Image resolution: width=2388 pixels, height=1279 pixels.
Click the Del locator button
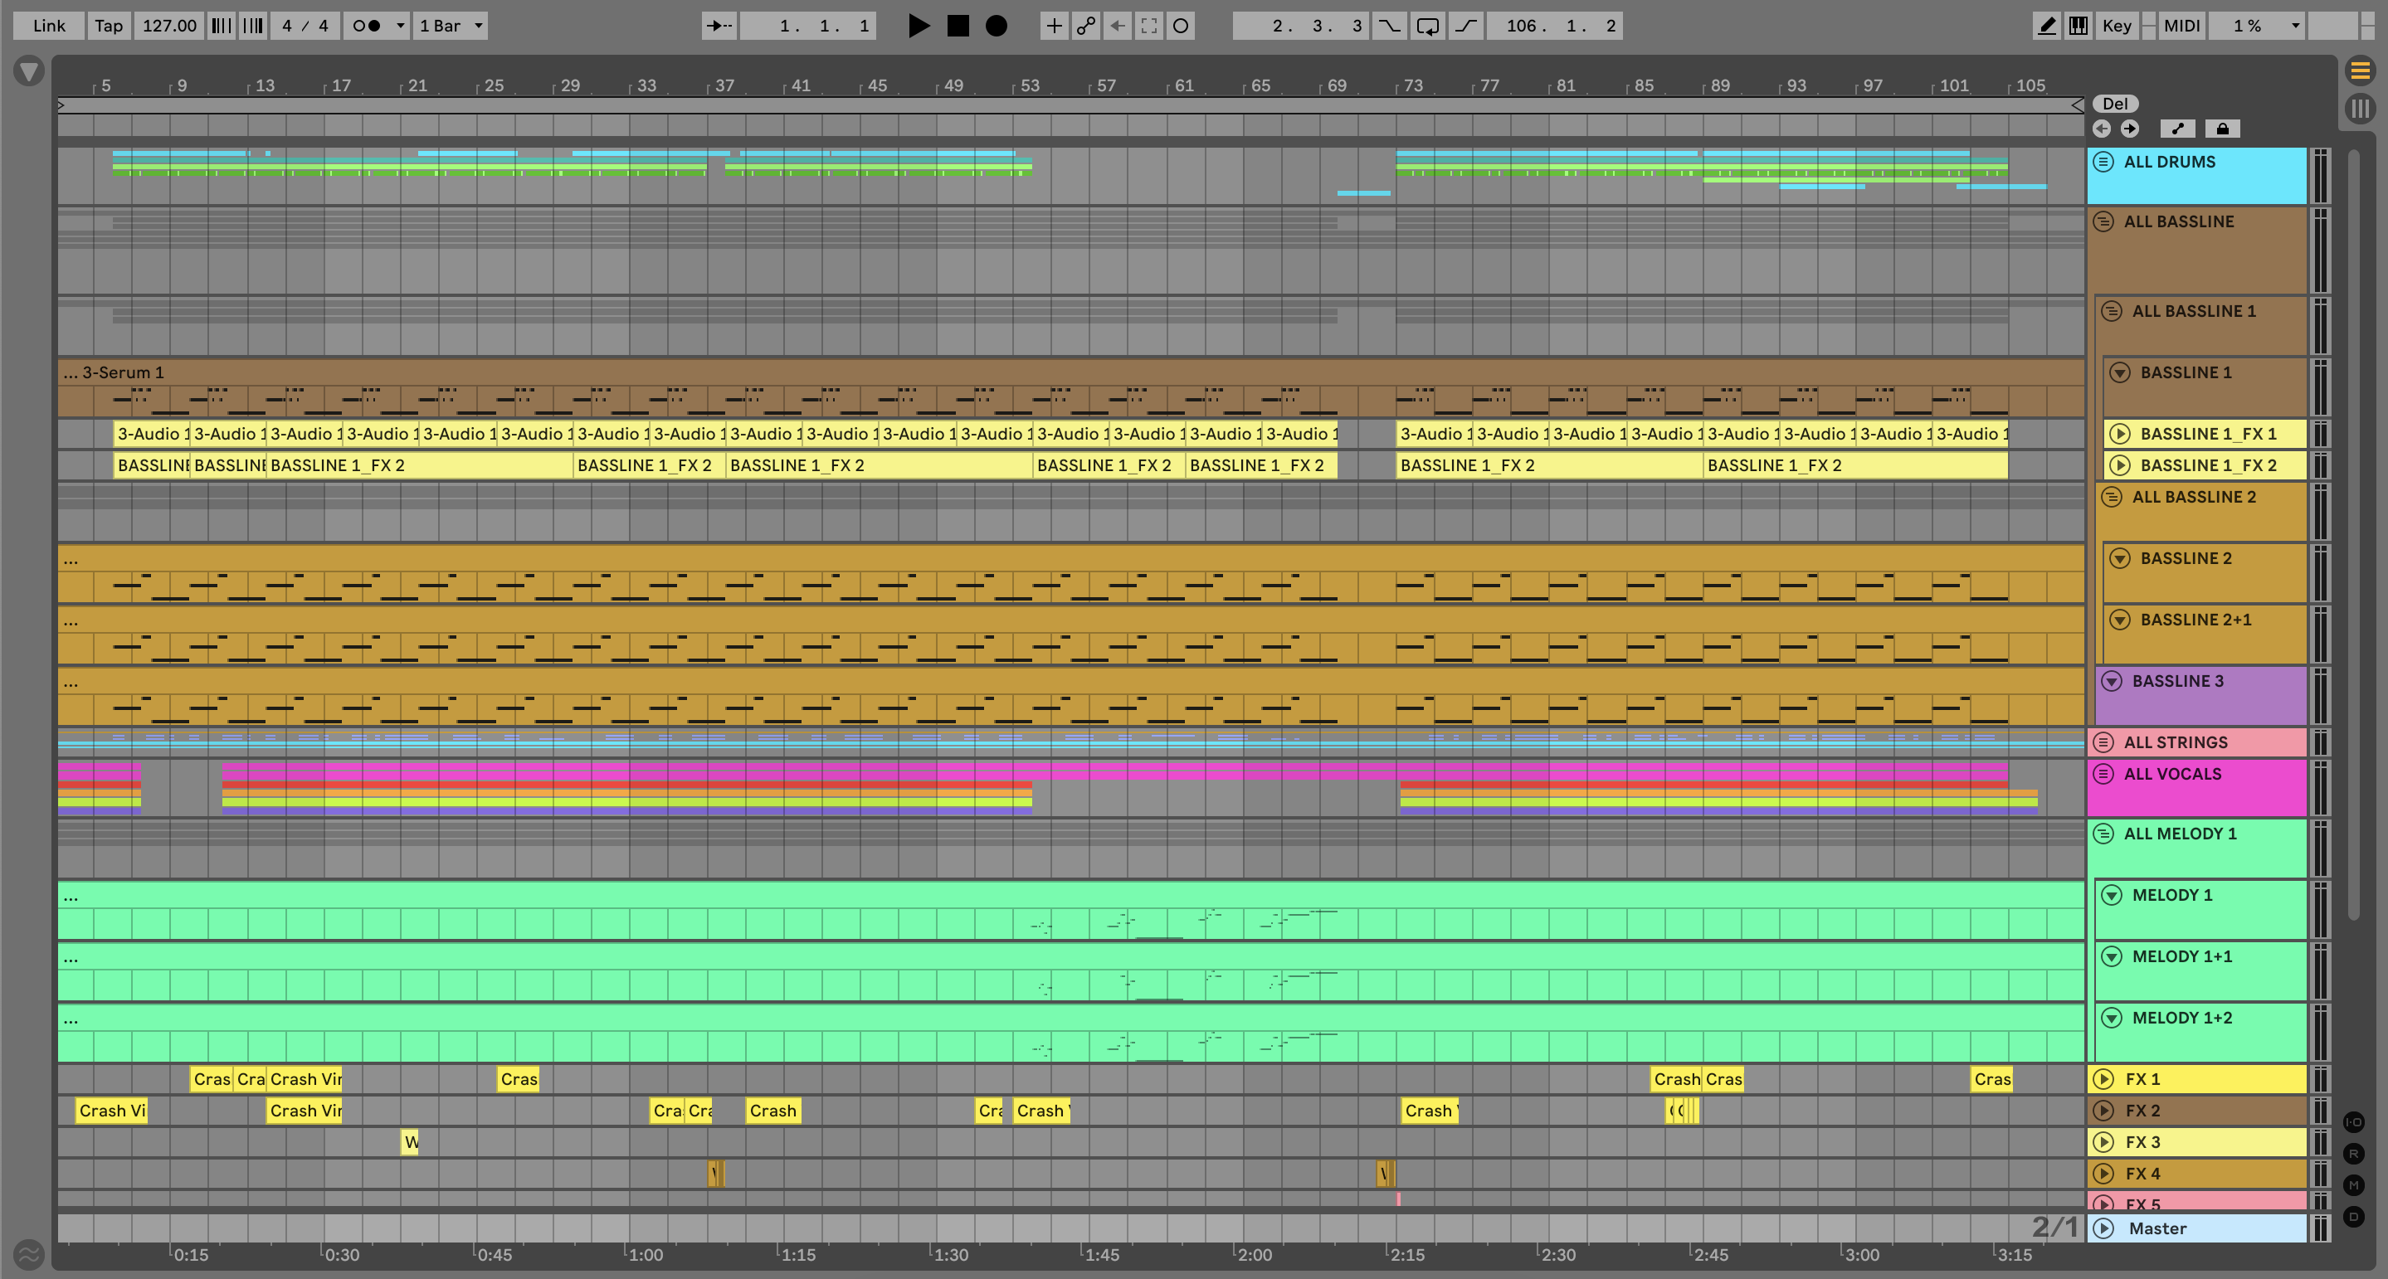pos(2114,104)
